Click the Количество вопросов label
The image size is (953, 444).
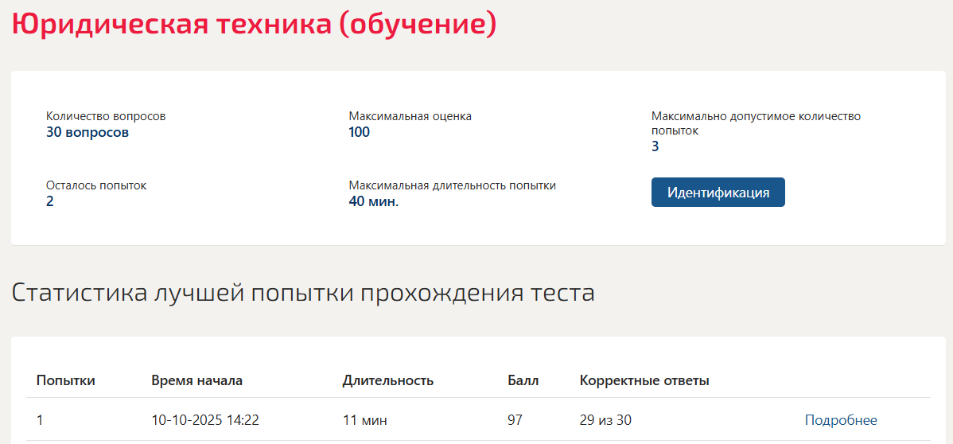coord(106,116)
